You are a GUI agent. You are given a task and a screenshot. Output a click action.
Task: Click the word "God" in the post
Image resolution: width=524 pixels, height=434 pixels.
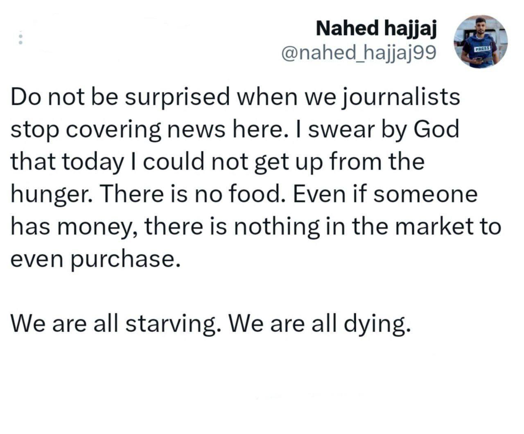(436, 129)
